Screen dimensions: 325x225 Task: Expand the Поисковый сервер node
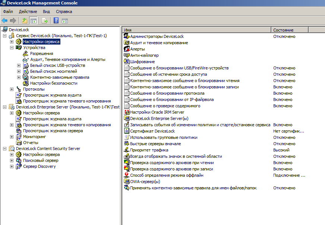(12, 160)
